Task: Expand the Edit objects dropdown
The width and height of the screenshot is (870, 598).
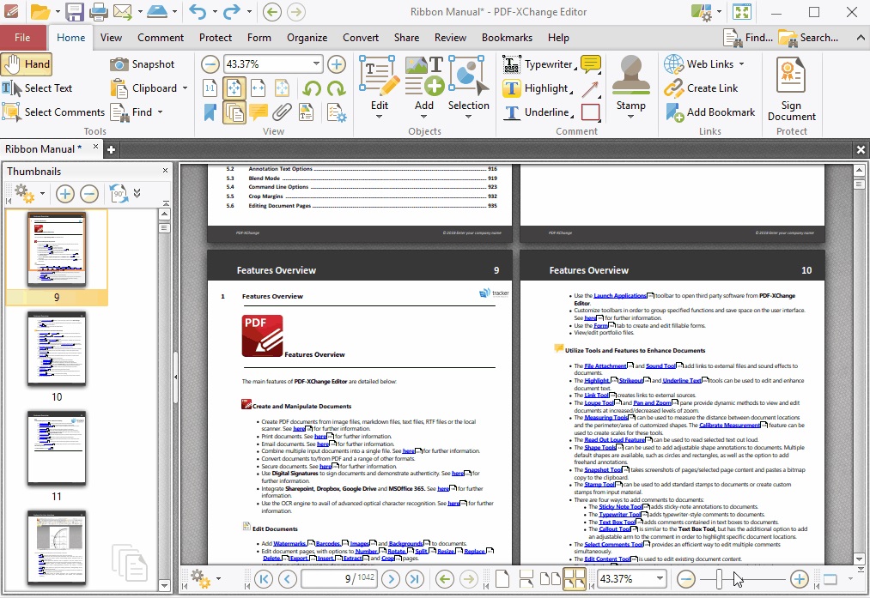Action: click(x=380, y=117)
